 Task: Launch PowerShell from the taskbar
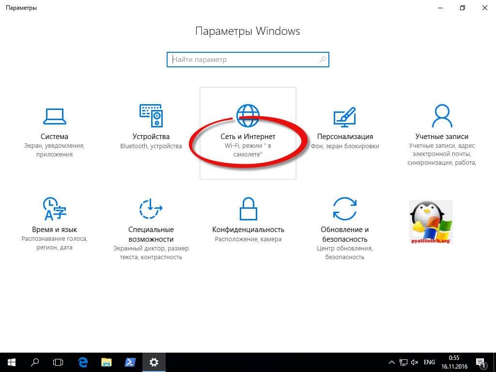tap(130, 362)
